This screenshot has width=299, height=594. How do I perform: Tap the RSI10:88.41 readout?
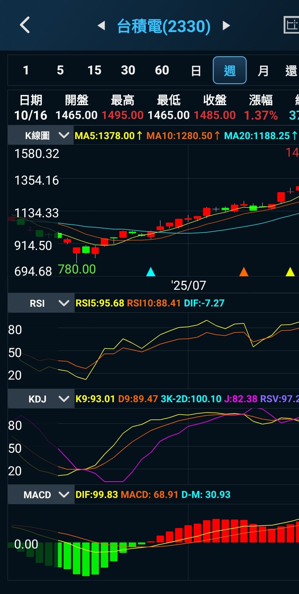click(154, 303)
